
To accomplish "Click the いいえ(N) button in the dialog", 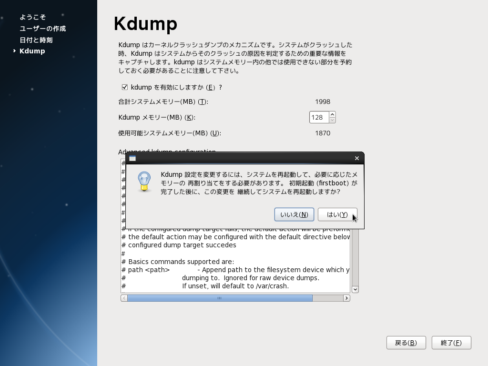I will [294, 214].
